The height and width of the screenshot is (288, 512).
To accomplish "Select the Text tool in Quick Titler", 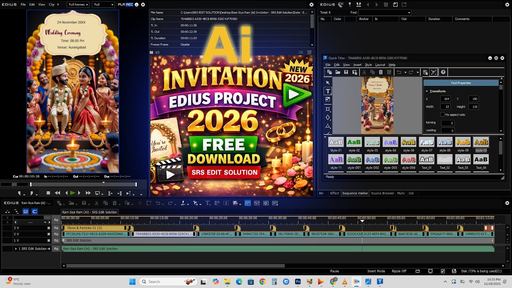I will point(328,91).
